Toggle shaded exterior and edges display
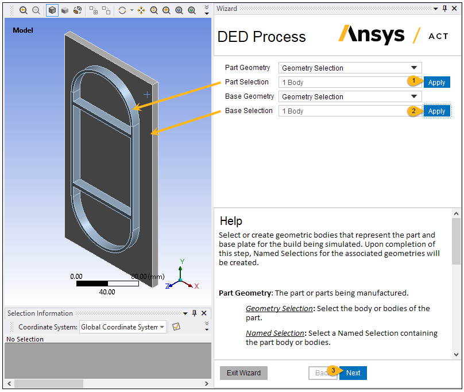The image size is (464, 392). (52, 10)
